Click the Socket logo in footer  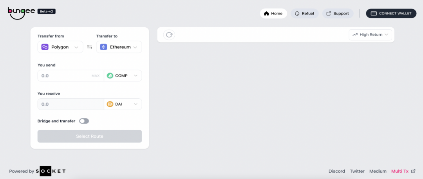point(53,171)
